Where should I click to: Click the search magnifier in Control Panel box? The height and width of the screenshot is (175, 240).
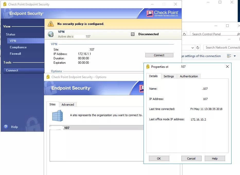coord(238,34)
